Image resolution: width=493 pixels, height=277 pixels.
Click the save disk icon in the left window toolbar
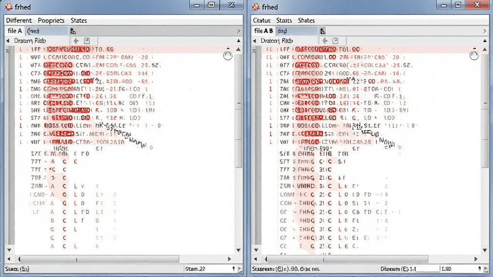pos(87,41)
